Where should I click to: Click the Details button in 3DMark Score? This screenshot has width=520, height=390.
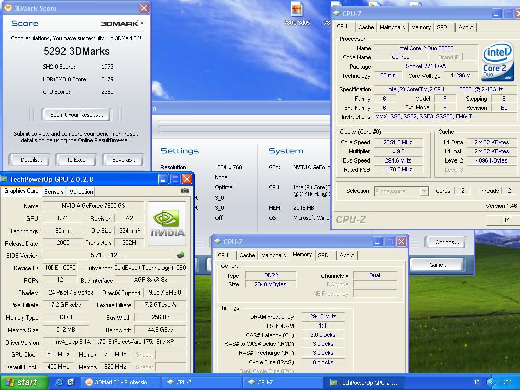(x=31, y=160)
